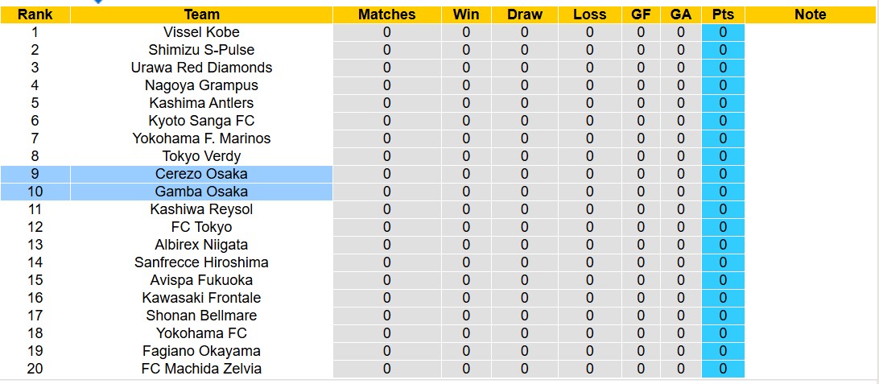Select the Loss column header
The width and height of the screenshot is (879, 384).
(589, 14)
